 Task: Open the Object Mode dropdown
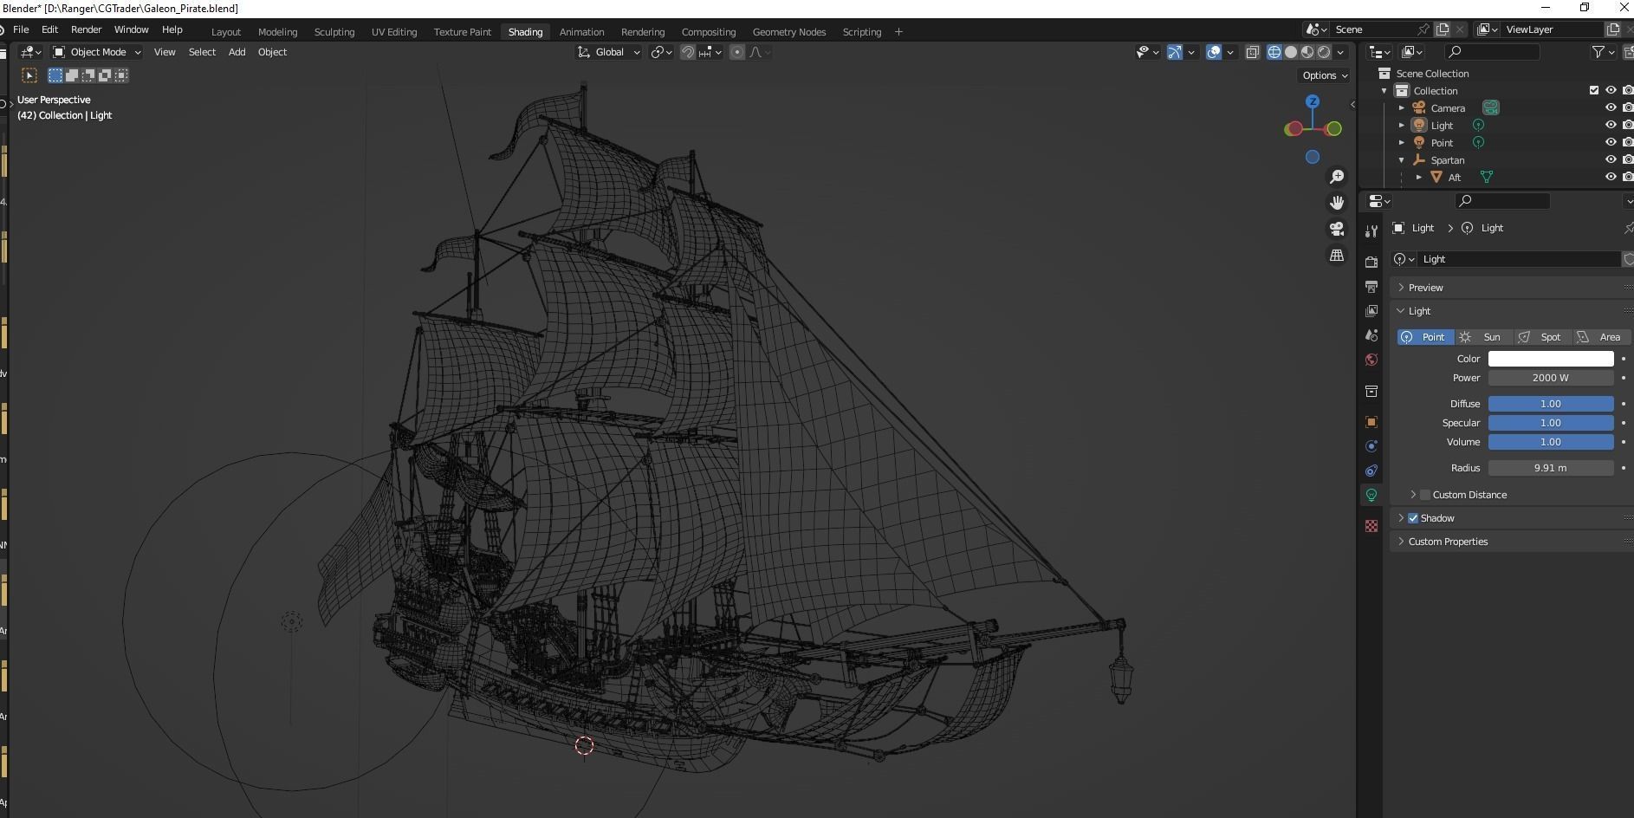(96, 52)
